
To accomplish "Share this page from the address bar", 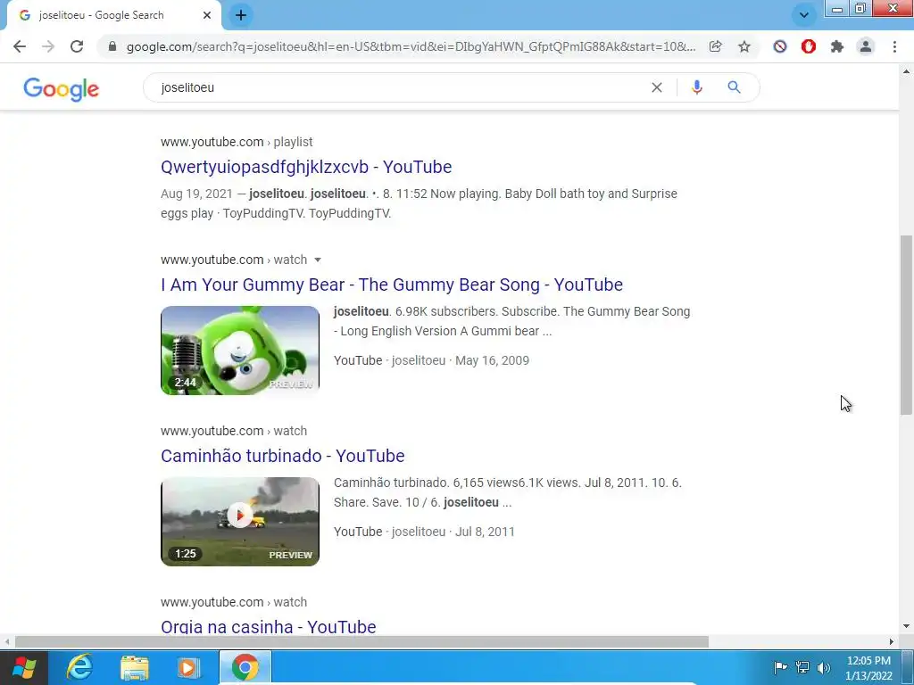I will tap(715, 46).
